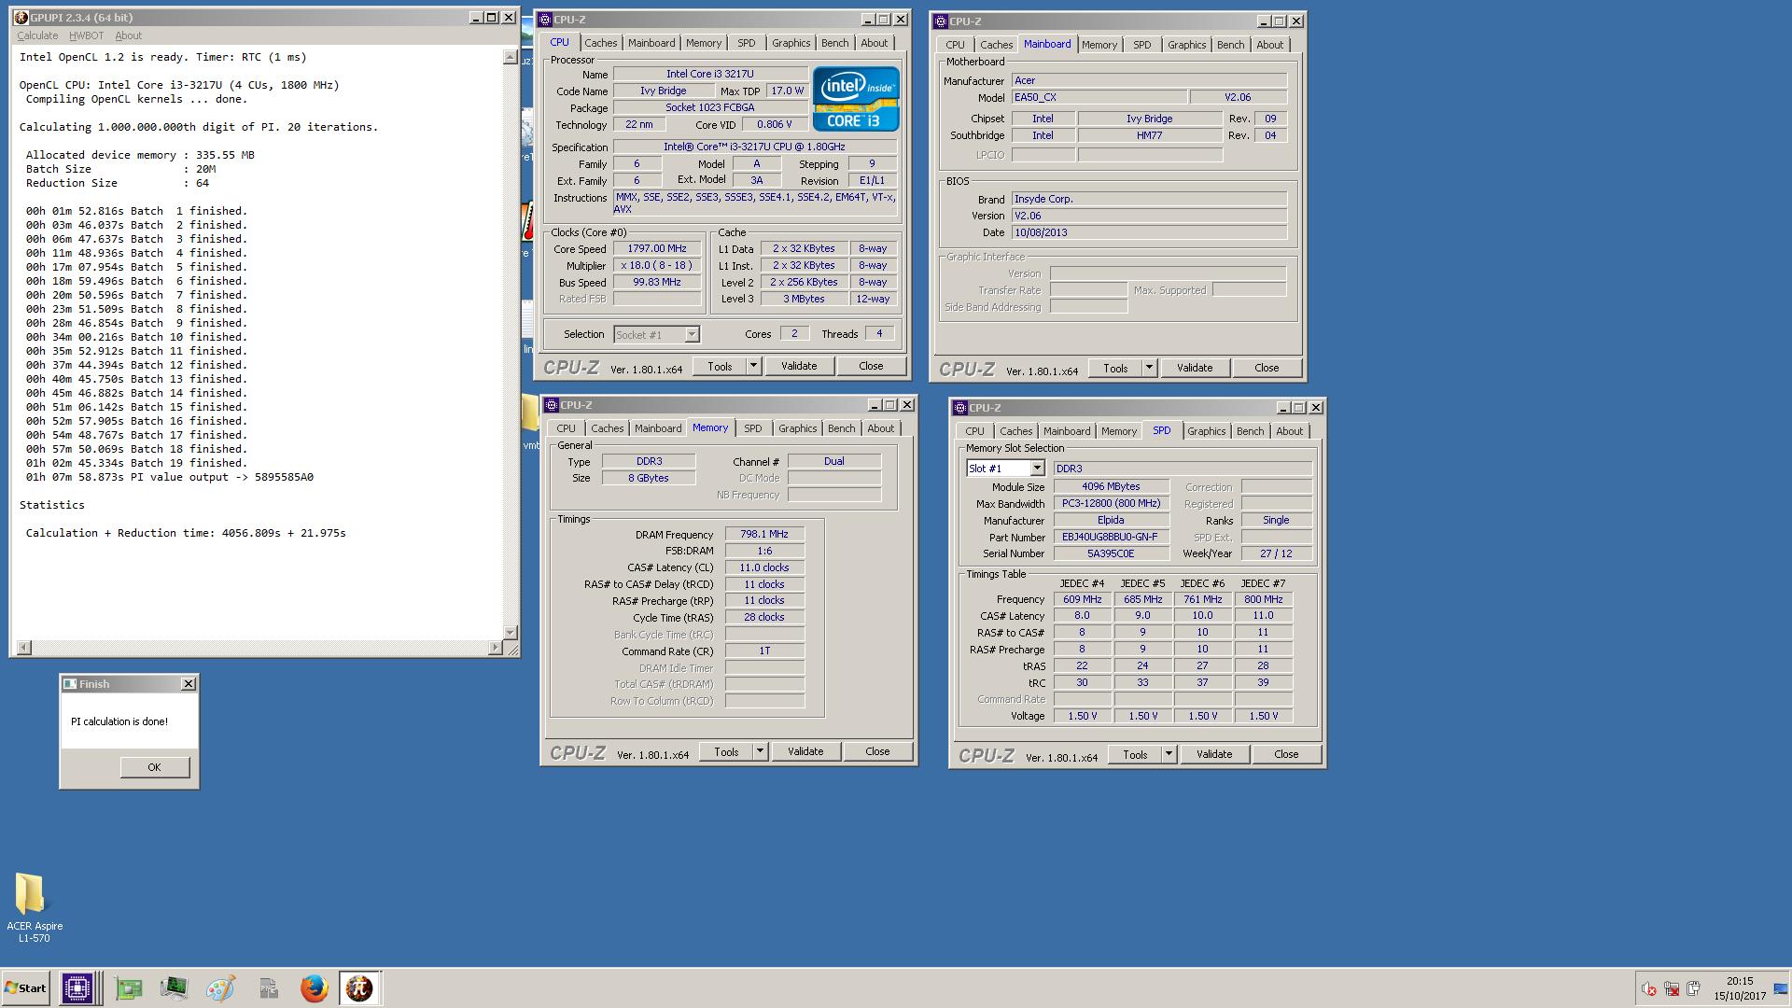1792x1008 pixels.
Task: Click the power plug tray icon
Action: [1693, 989]
